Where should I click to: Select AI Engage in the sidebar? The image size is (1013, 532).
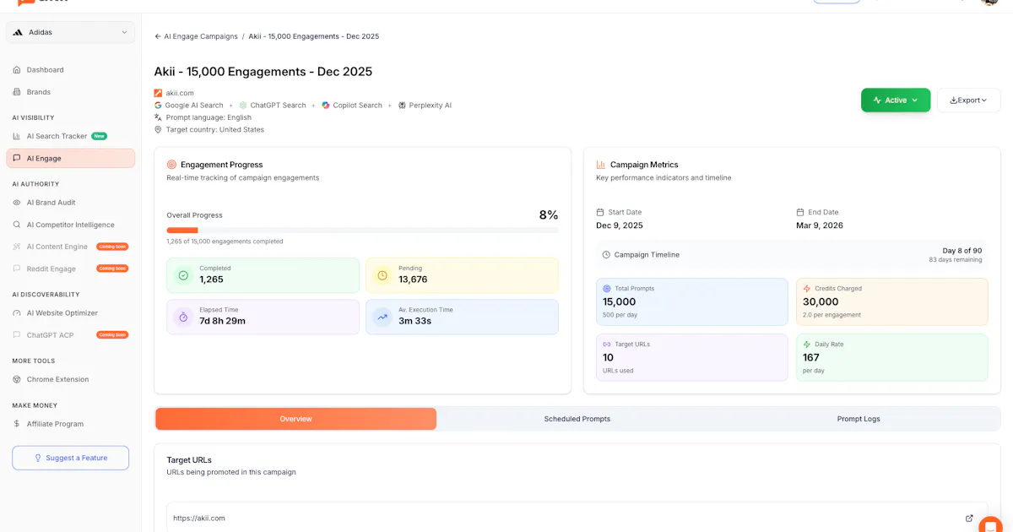(x=70, y=158)
